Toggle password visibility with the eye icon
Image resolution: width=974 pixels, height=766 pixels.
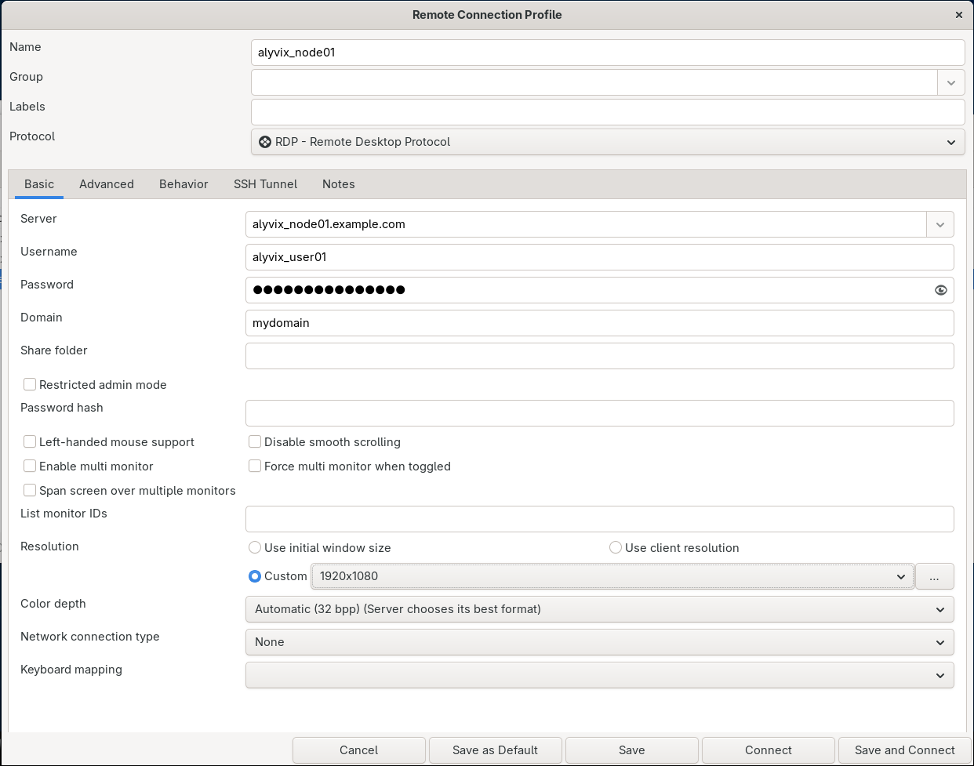(x=940, y=289)
